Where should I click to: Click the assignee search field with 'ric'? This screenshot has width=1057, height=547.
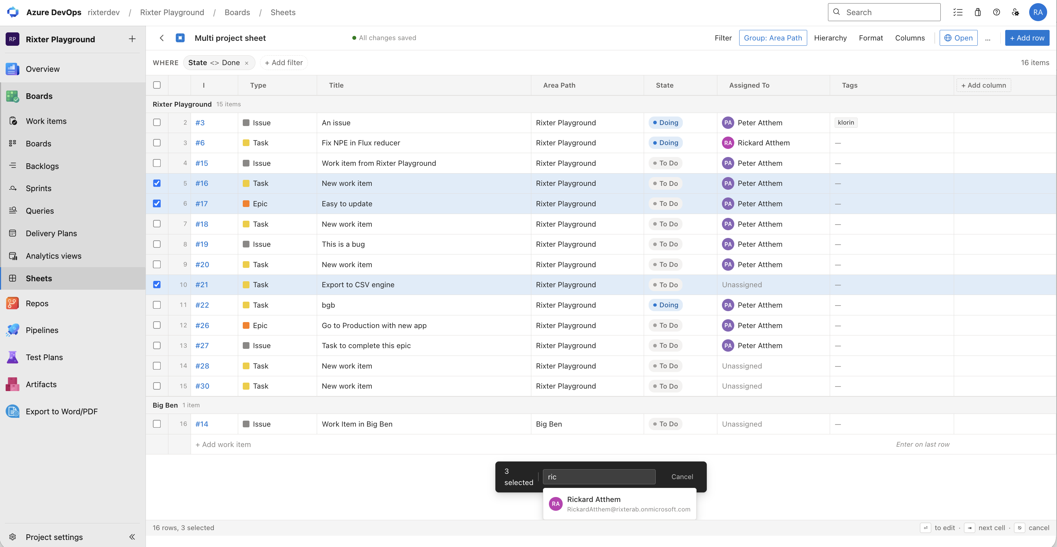pyautogui.click(x=599, y=477)
